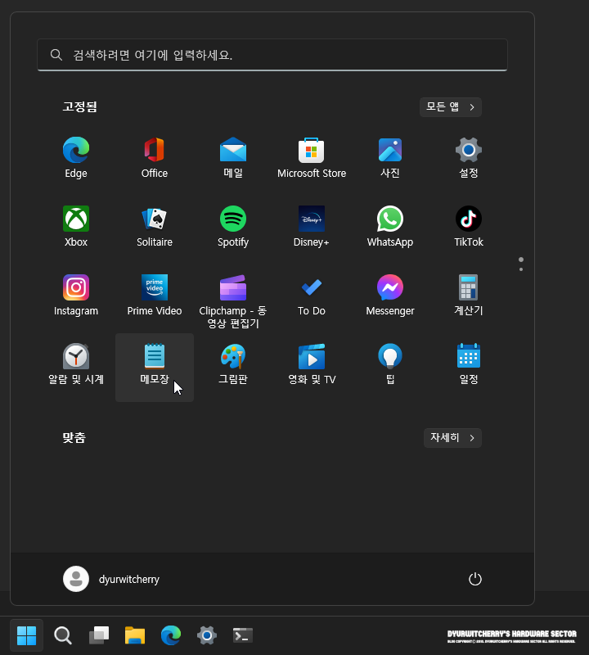
Task: Open 설정 (Settings) in pinned apps
Action: [469, 158]
